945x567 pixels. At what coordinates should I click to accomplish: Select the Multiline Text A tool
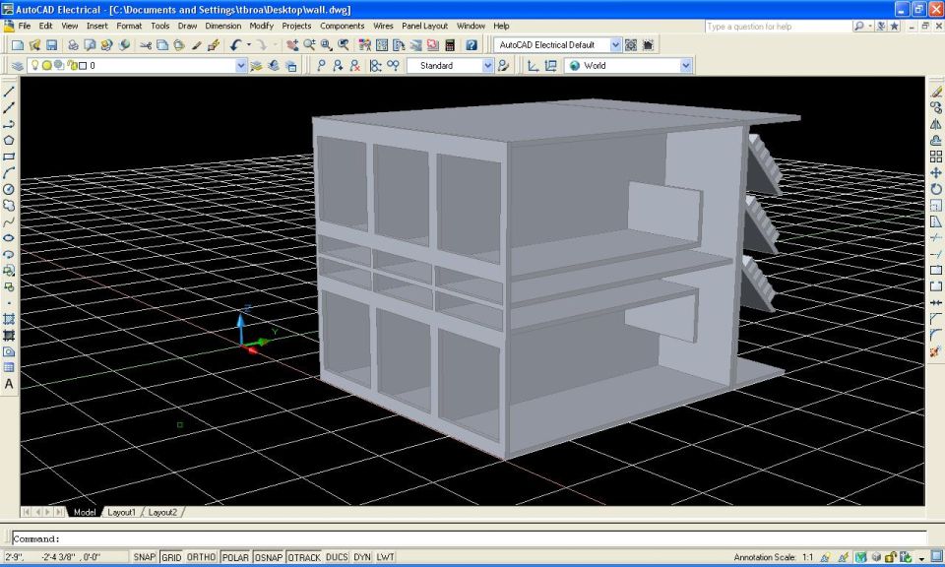click(x=9, y=384)
